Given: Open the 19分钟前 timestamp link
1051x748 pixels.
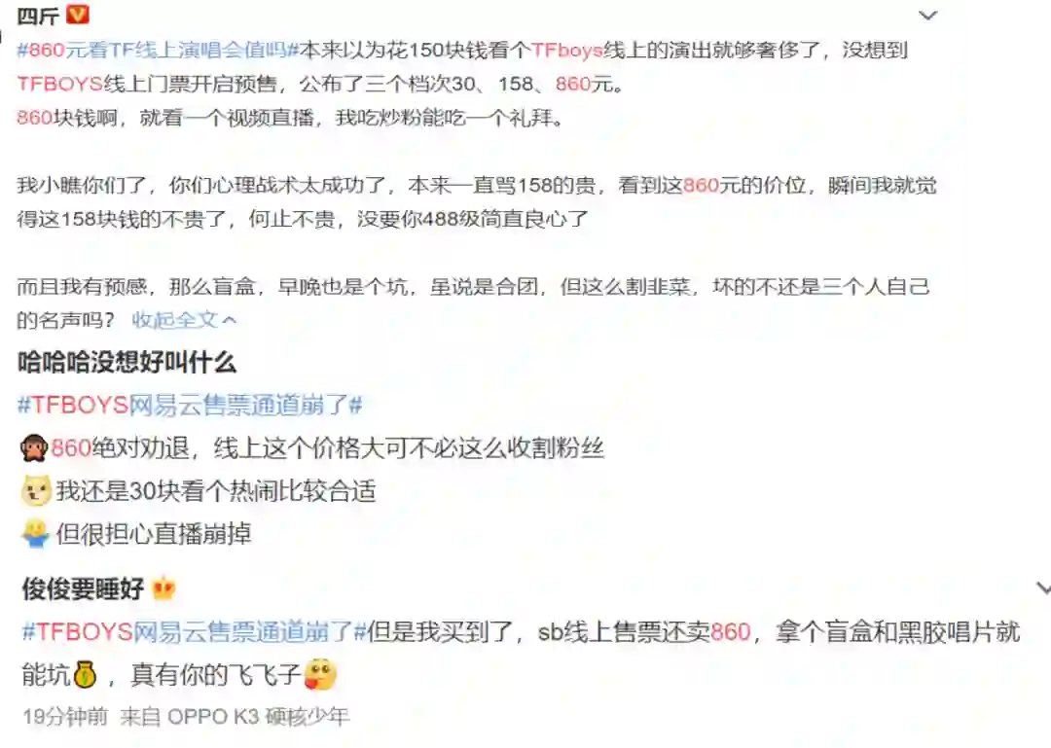Looking at the screenshot, I should 65,717.
